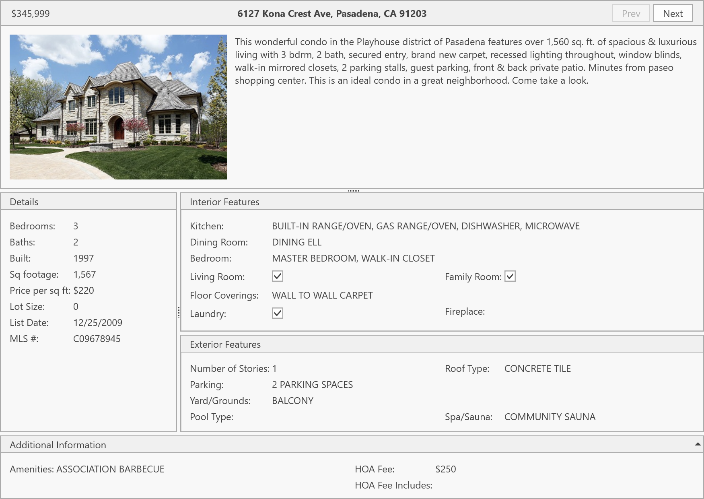Click the 6127 Kona Crest Ave address title
The width and height of the screenshot is (704, 499).
[x=332, y=14]
